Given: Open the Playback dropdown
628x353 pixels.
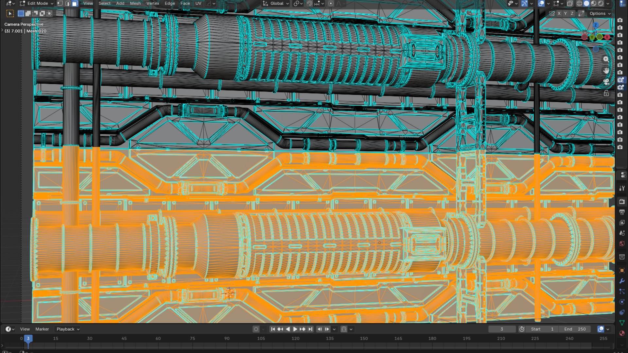Looking at the screenshot, I should coord(68,329).
